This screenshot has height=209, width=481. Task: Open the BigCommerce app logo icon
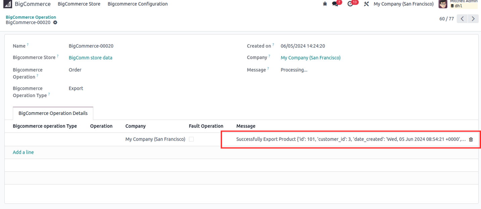[x=8, y=4]
